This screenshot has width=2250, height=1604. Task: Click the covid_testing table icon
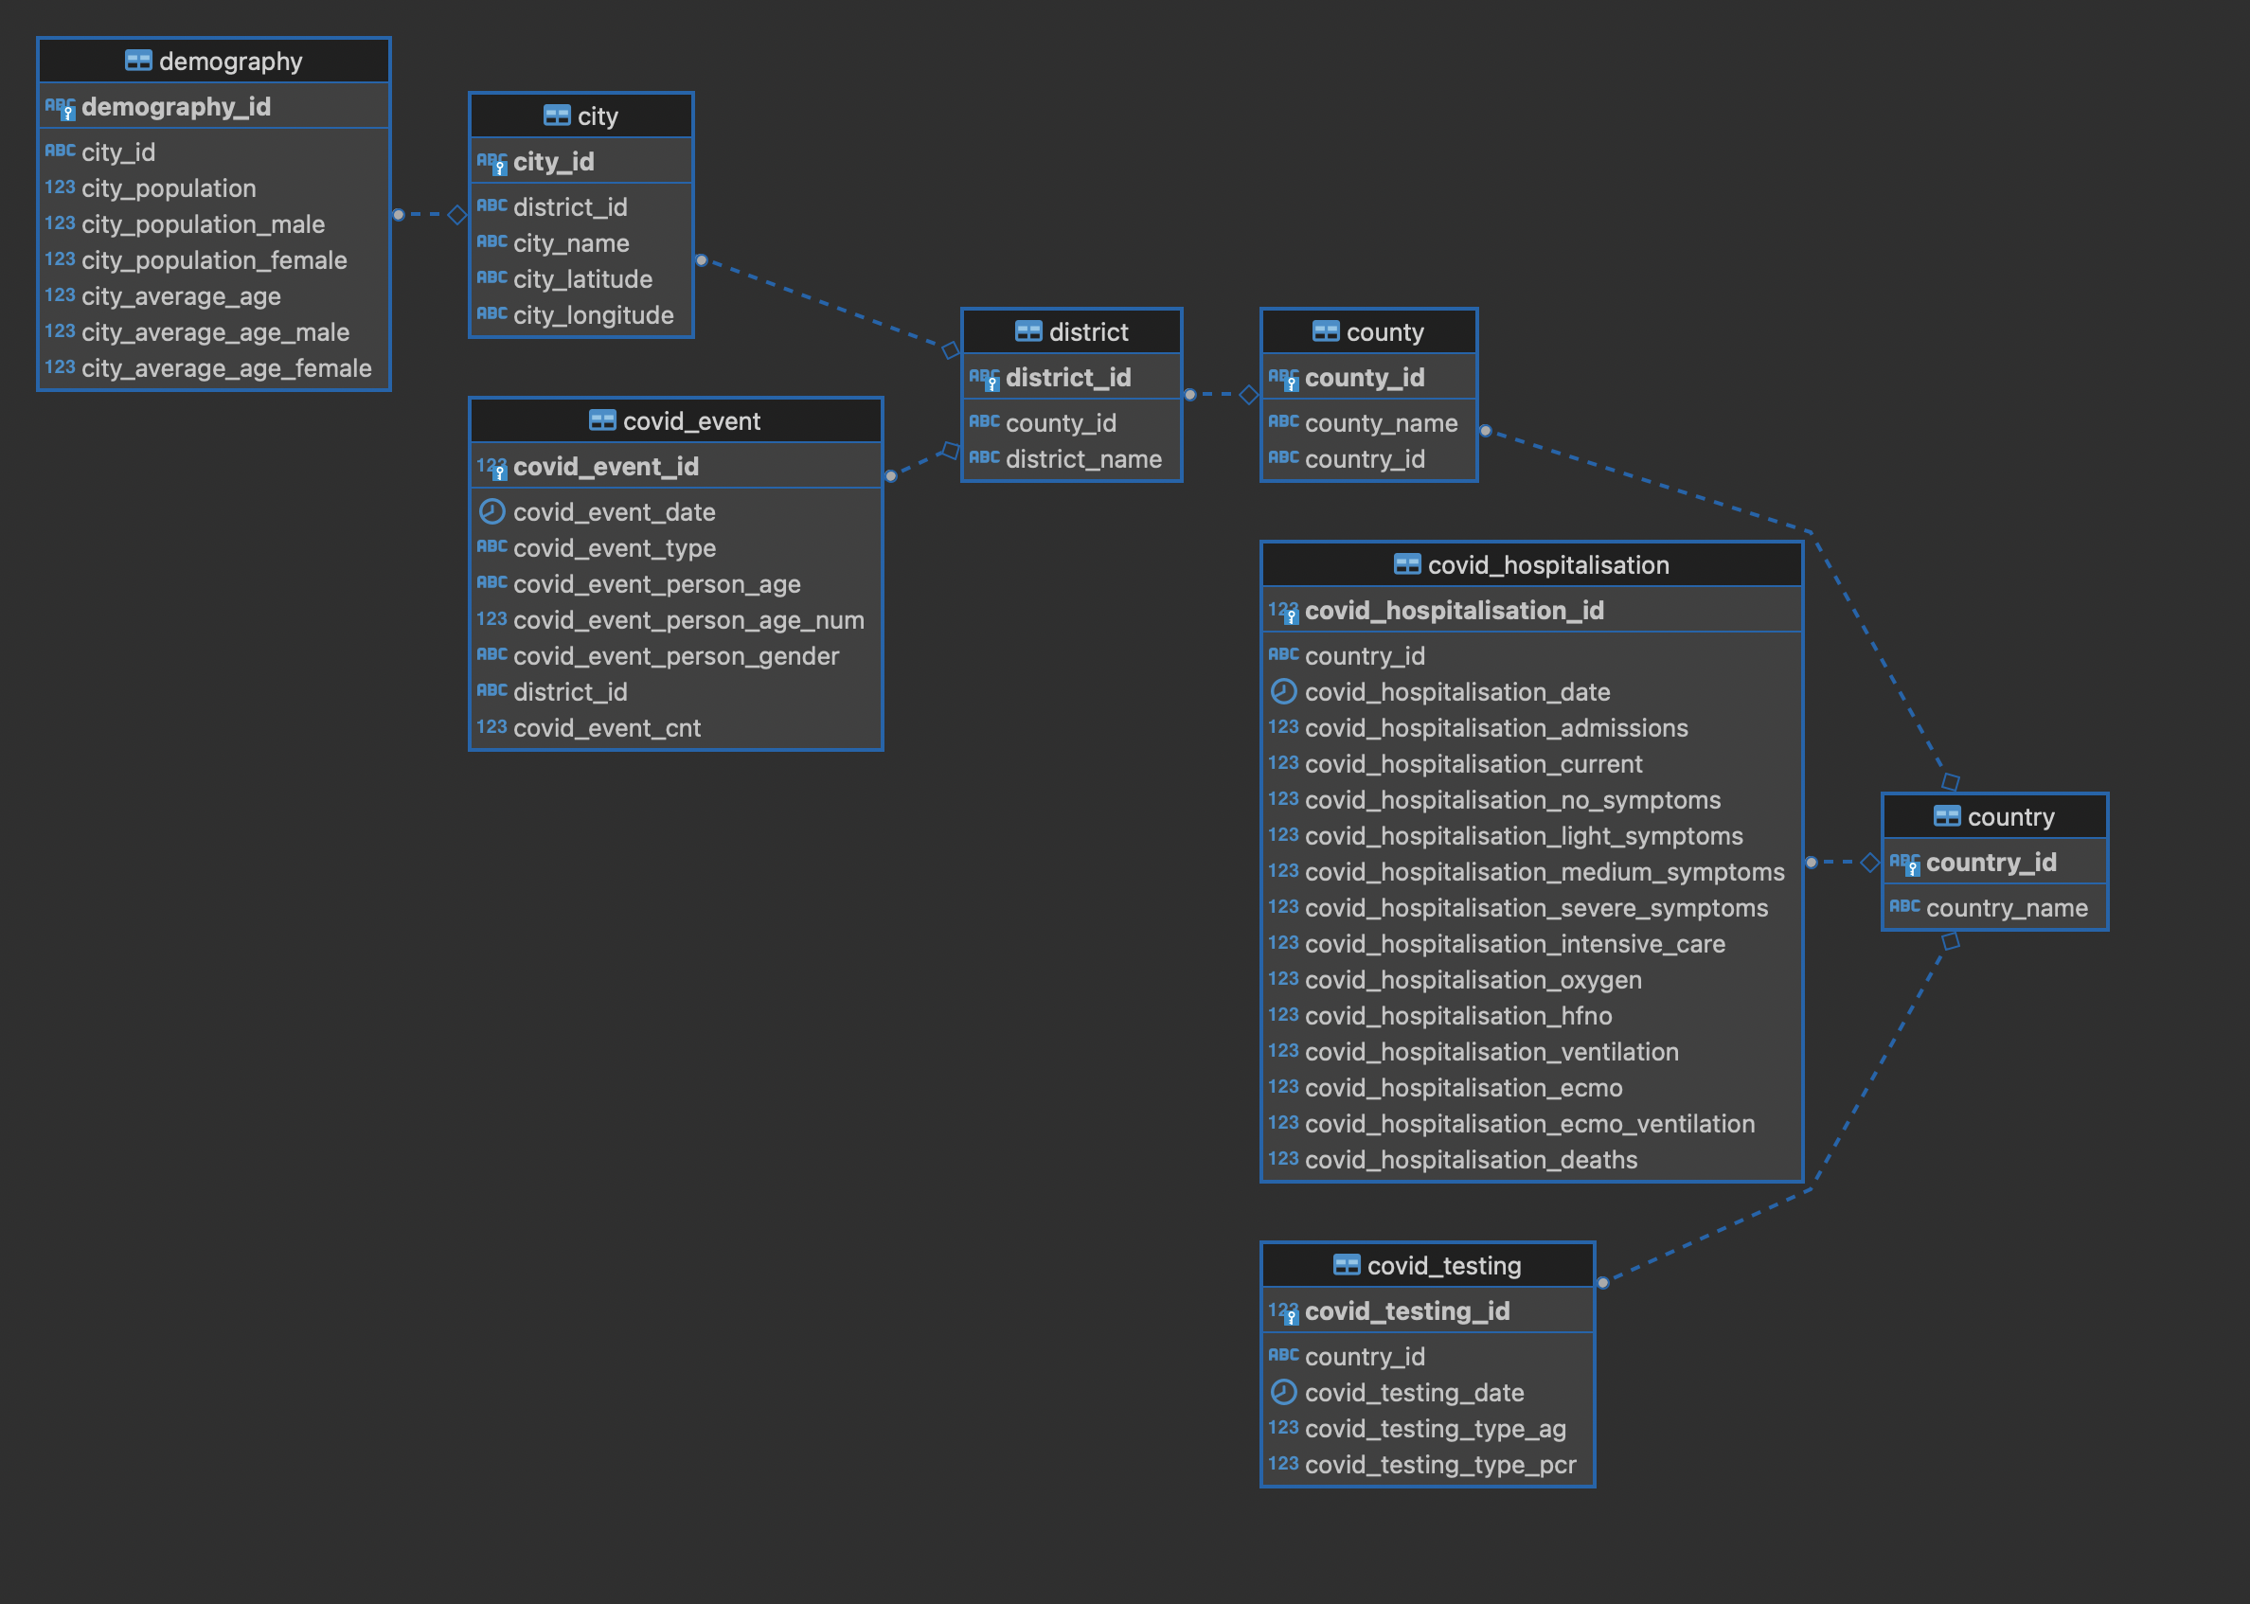click(1347, 1265)
